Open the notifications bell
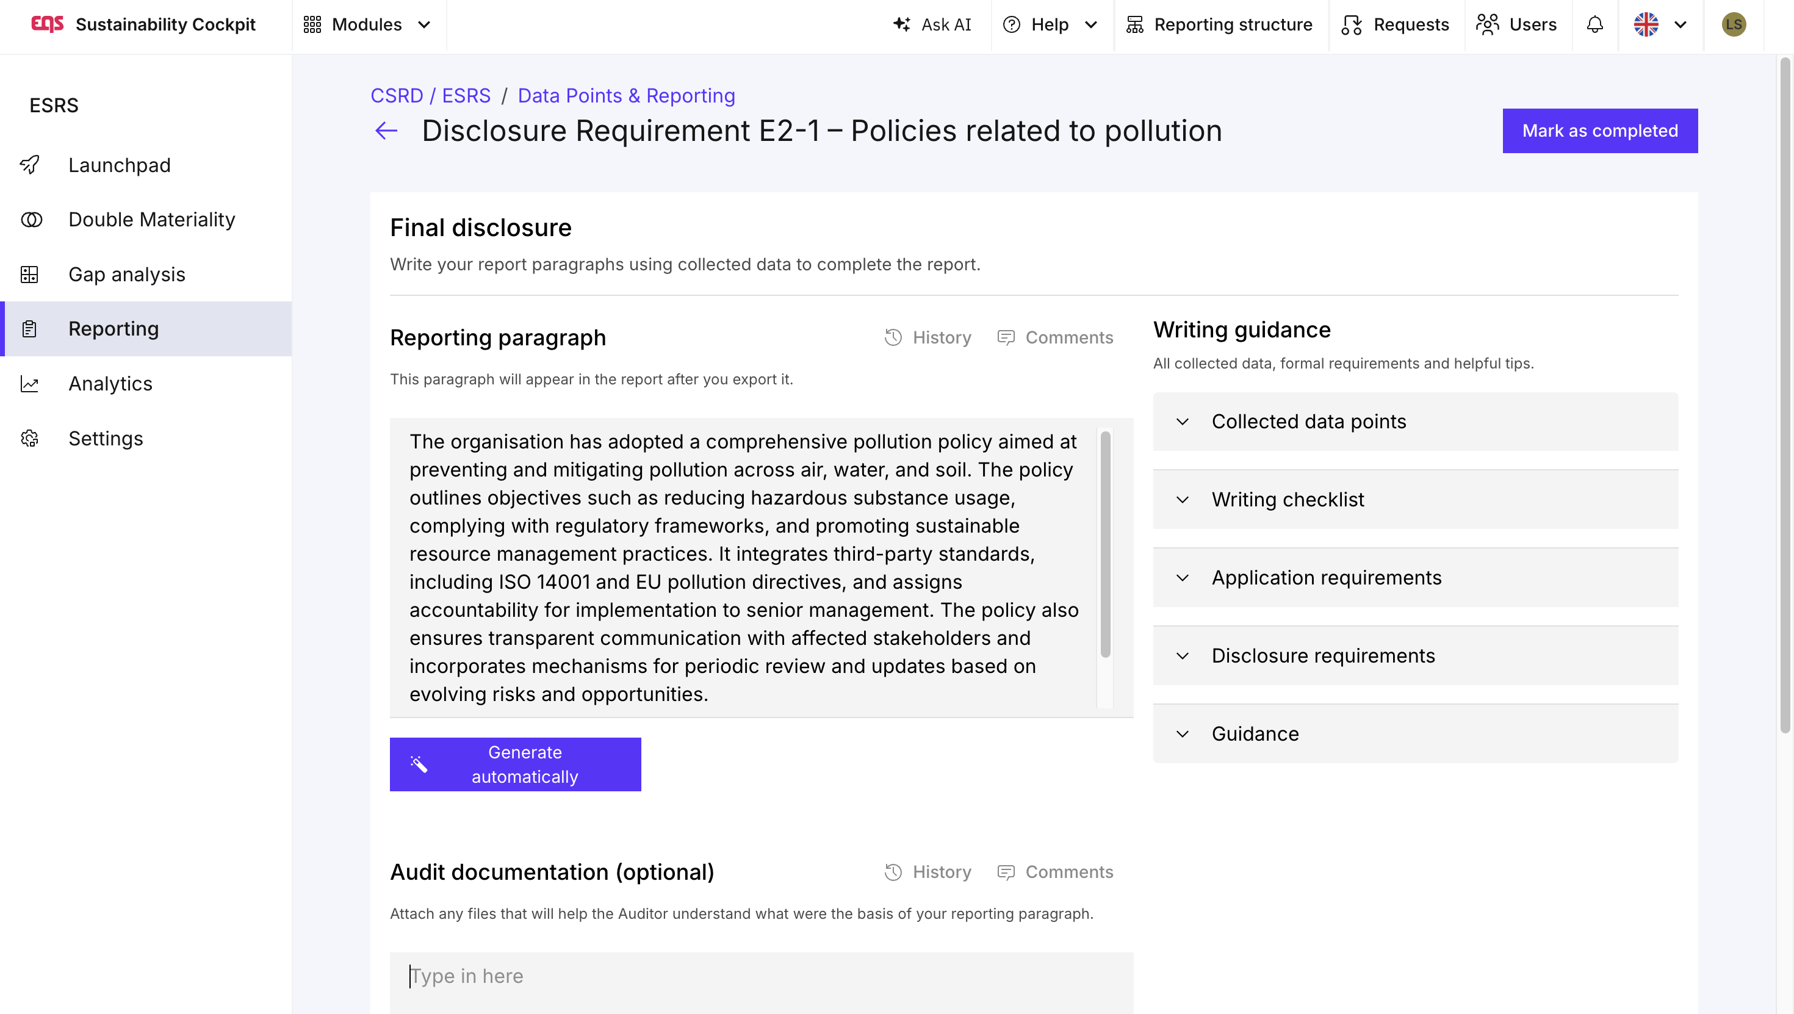The image size is (1794, 1014). (1595, 24)
